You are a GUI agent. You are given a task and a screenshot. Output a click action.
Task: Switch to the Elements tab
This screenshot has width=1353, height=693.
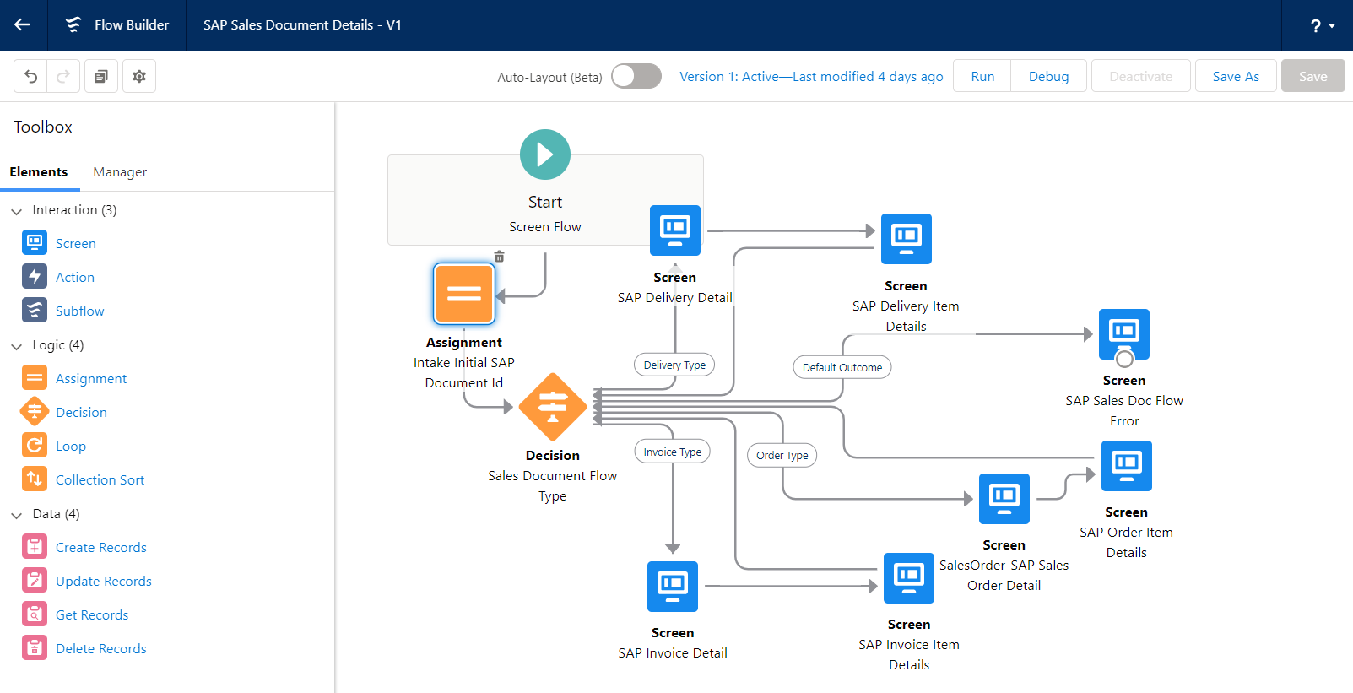point(39,171)
